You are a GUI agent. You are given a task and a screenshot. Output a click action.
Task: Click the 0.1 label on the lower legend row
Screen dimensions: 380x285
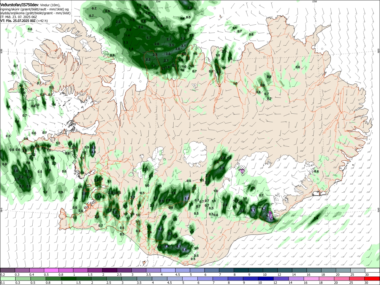point(2,283)
